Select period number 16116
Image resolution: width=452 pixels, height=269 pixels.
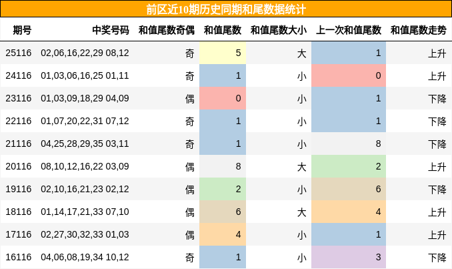[x=19, y=257]
